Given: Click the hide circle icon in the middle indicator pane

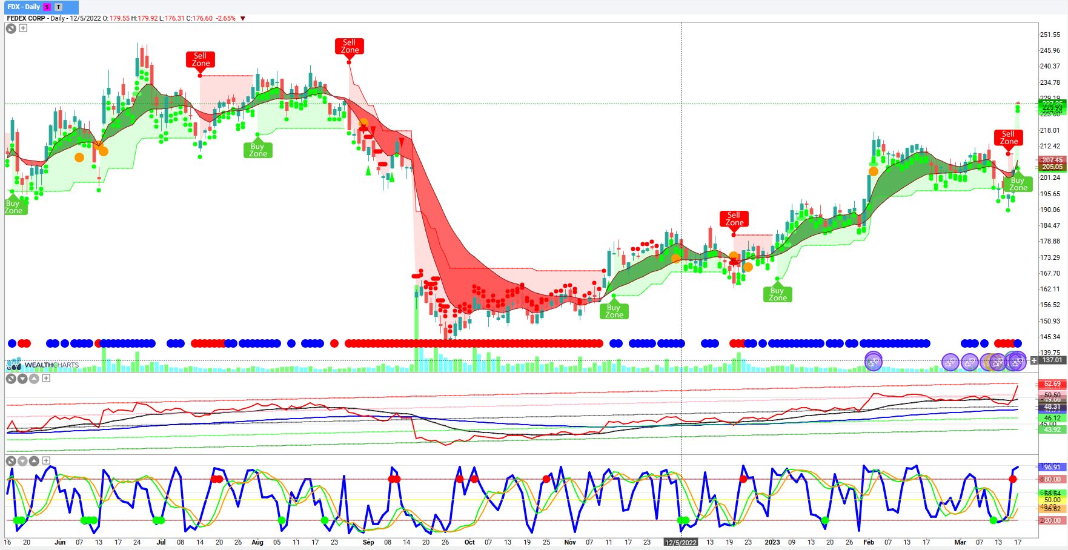Looking at the screenshot, I should pos(11,379).
